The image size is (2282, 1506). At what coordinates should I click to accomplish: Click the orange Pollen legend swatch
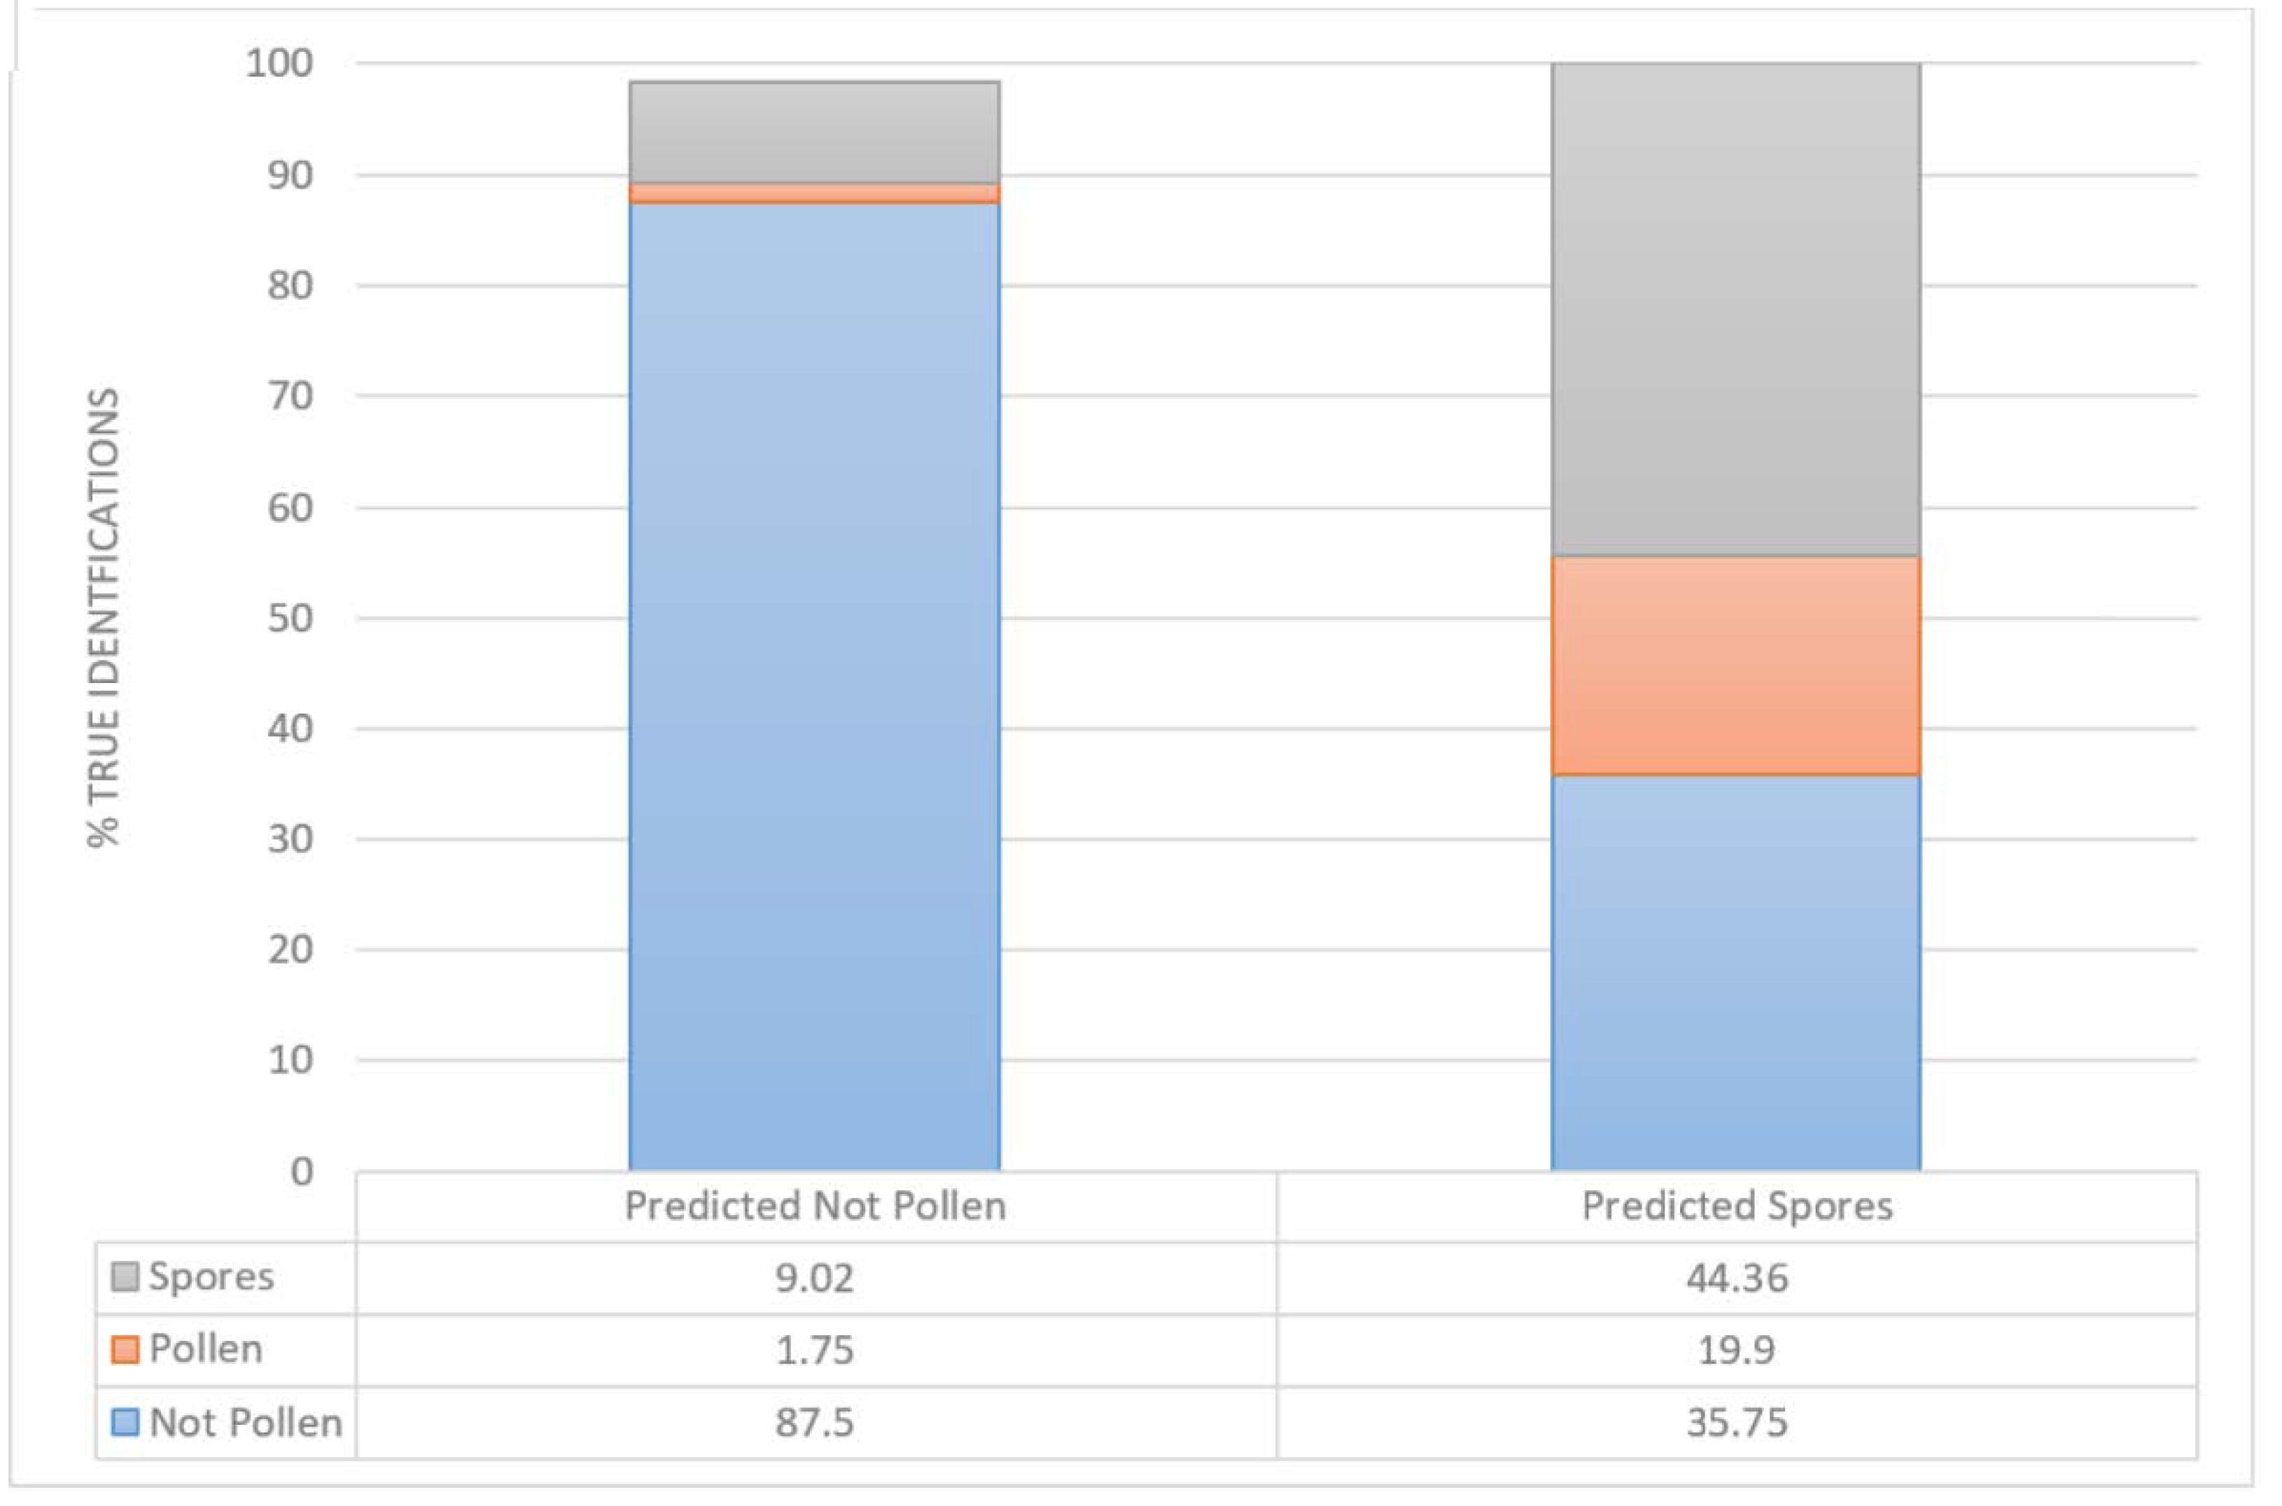click(125, 1349)
